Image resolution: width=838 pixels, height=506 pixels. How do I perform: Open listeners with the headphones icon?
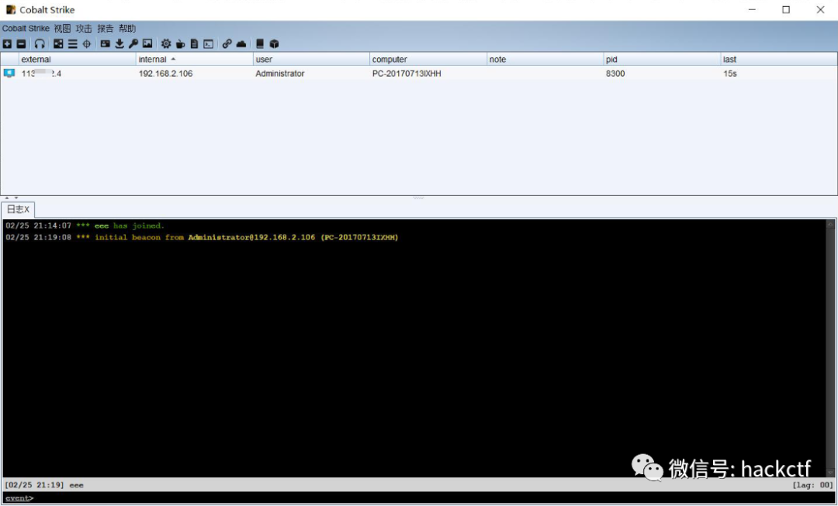pos(40,44)
